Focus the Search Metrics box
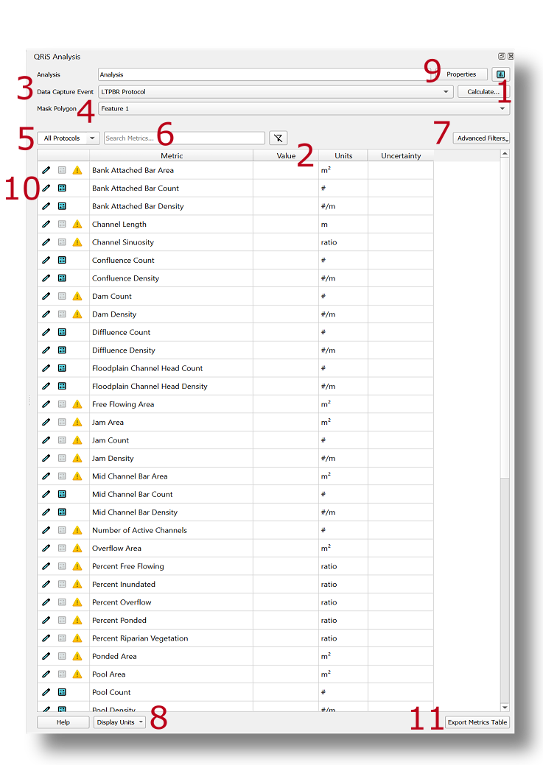543x765 pixels. coord(185,138)
